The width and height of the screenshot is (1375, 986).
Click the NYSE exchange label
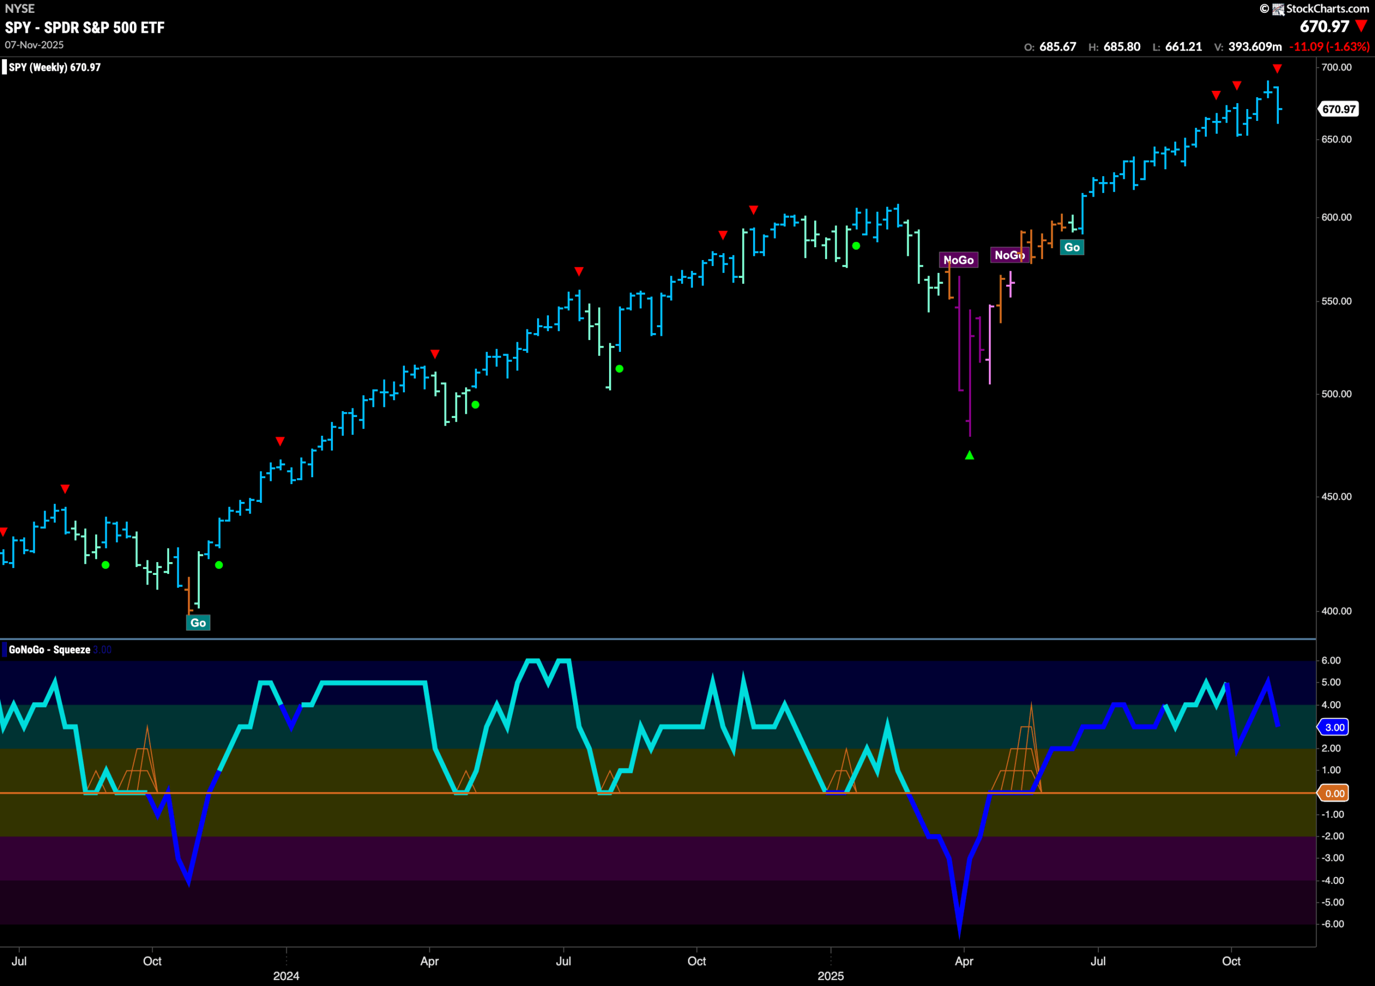pyautogui.click(x=19, y=9)
